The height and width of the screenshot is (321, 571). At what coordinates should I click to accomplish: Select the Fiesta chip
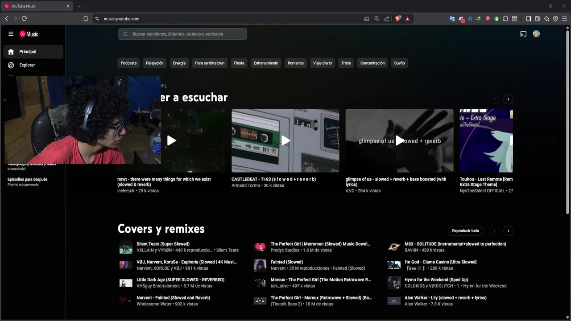(x=239, y=63)
